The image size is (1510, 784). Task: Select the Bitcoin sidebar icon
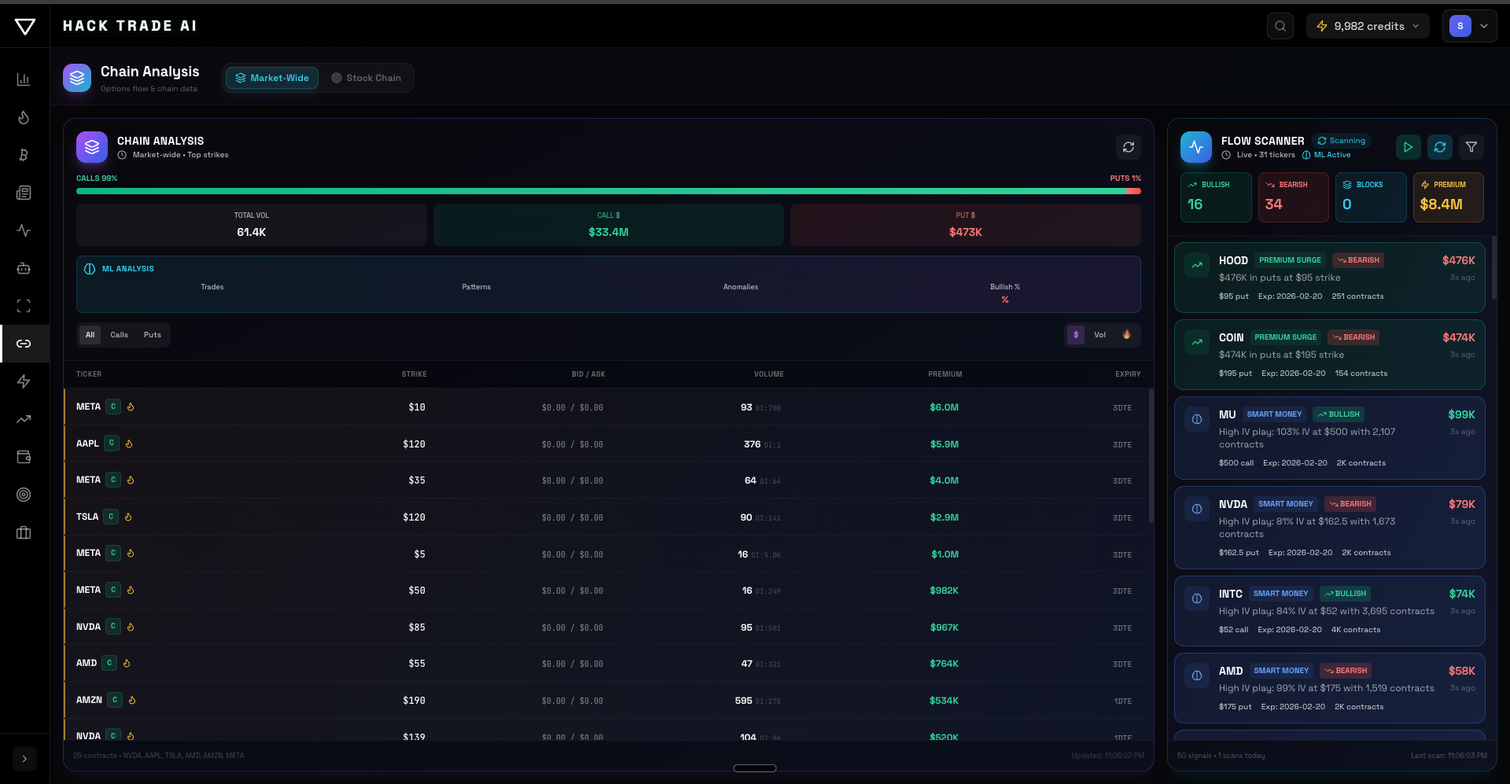pyautogui.click(x=24, y=155)
